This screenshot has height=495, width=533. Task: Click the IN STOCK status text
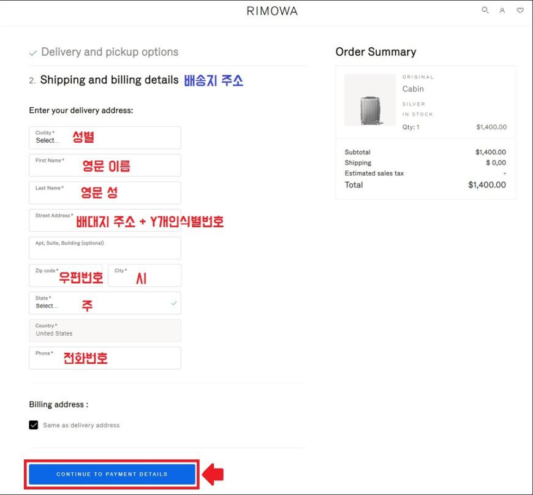[417, 114]
